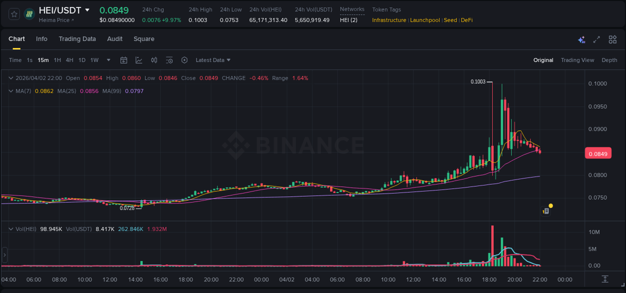Click the star to favorite HEI/USDT
Image resolution: width=626 pixels, height=293 pixels.
14,13
